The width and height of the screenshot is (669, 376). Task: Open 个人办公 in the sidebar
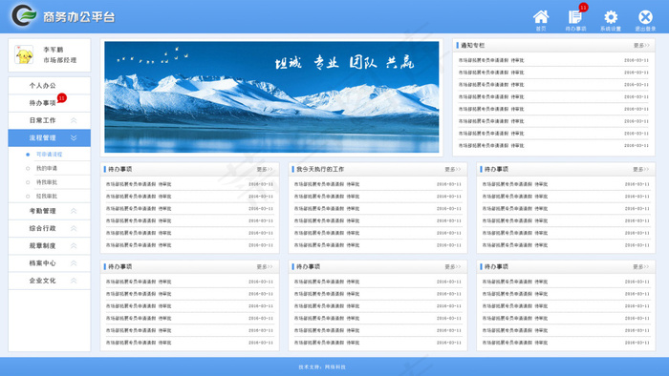point(43,86)
